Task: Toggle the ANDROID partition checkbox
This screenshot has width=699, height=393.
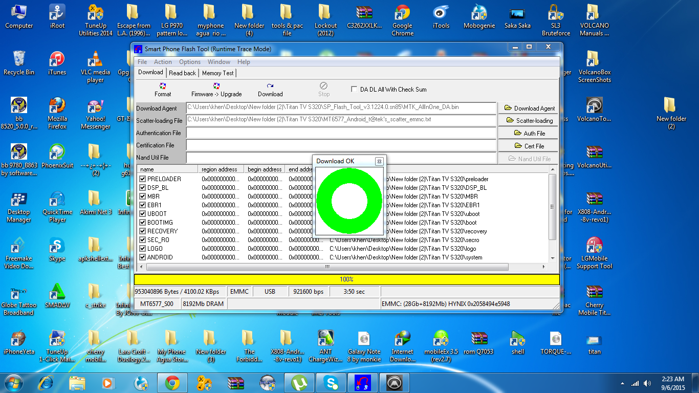Action: (143, 257)
